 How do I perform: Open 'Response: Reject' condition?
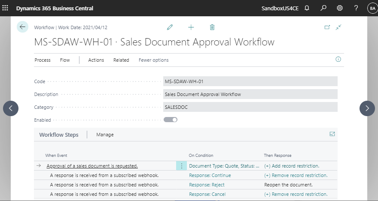[207, 185]
